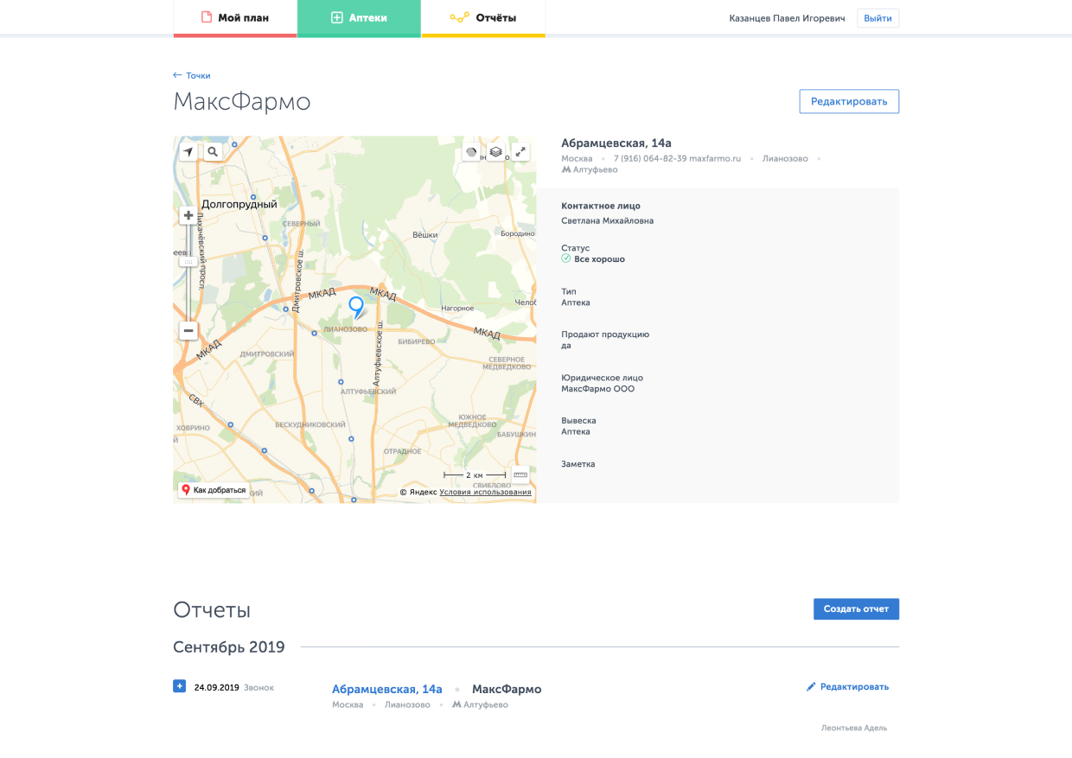The width and height of the screenshot is (1072, 758).
Task: Switch to the Мой план tab
Action: [x=235, y=17]
